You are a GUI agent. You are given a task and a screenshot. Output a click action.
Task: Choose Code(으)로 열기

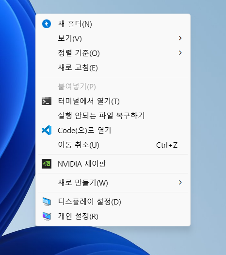tap(113, 130)
